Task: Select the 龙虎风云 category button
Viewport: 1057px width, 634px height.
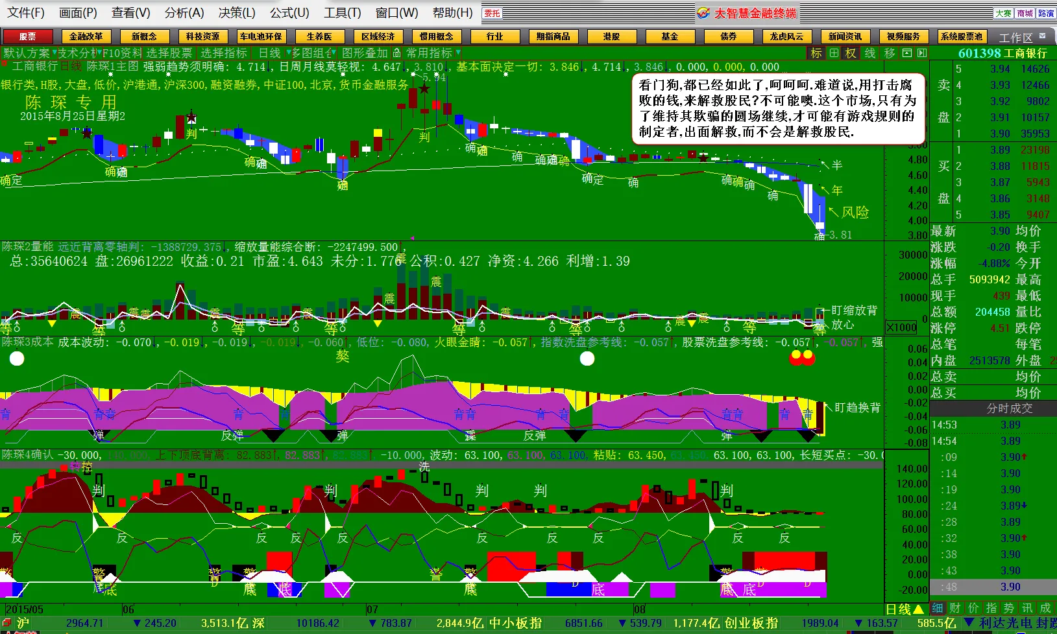Action: coord(786,36)
